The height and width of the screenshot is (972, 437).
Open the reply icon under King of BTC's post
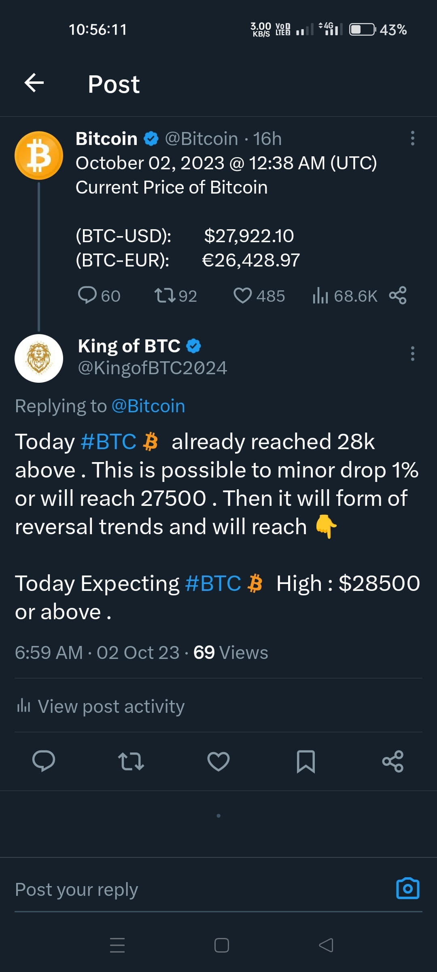point(45,761)
